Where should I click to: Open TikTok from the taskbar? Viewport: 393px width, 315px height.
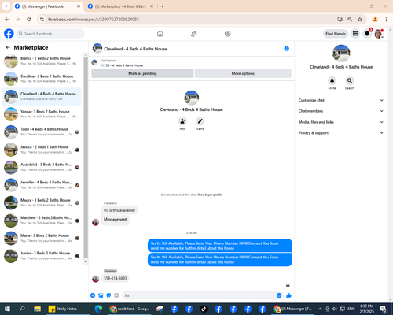(204, 309)
